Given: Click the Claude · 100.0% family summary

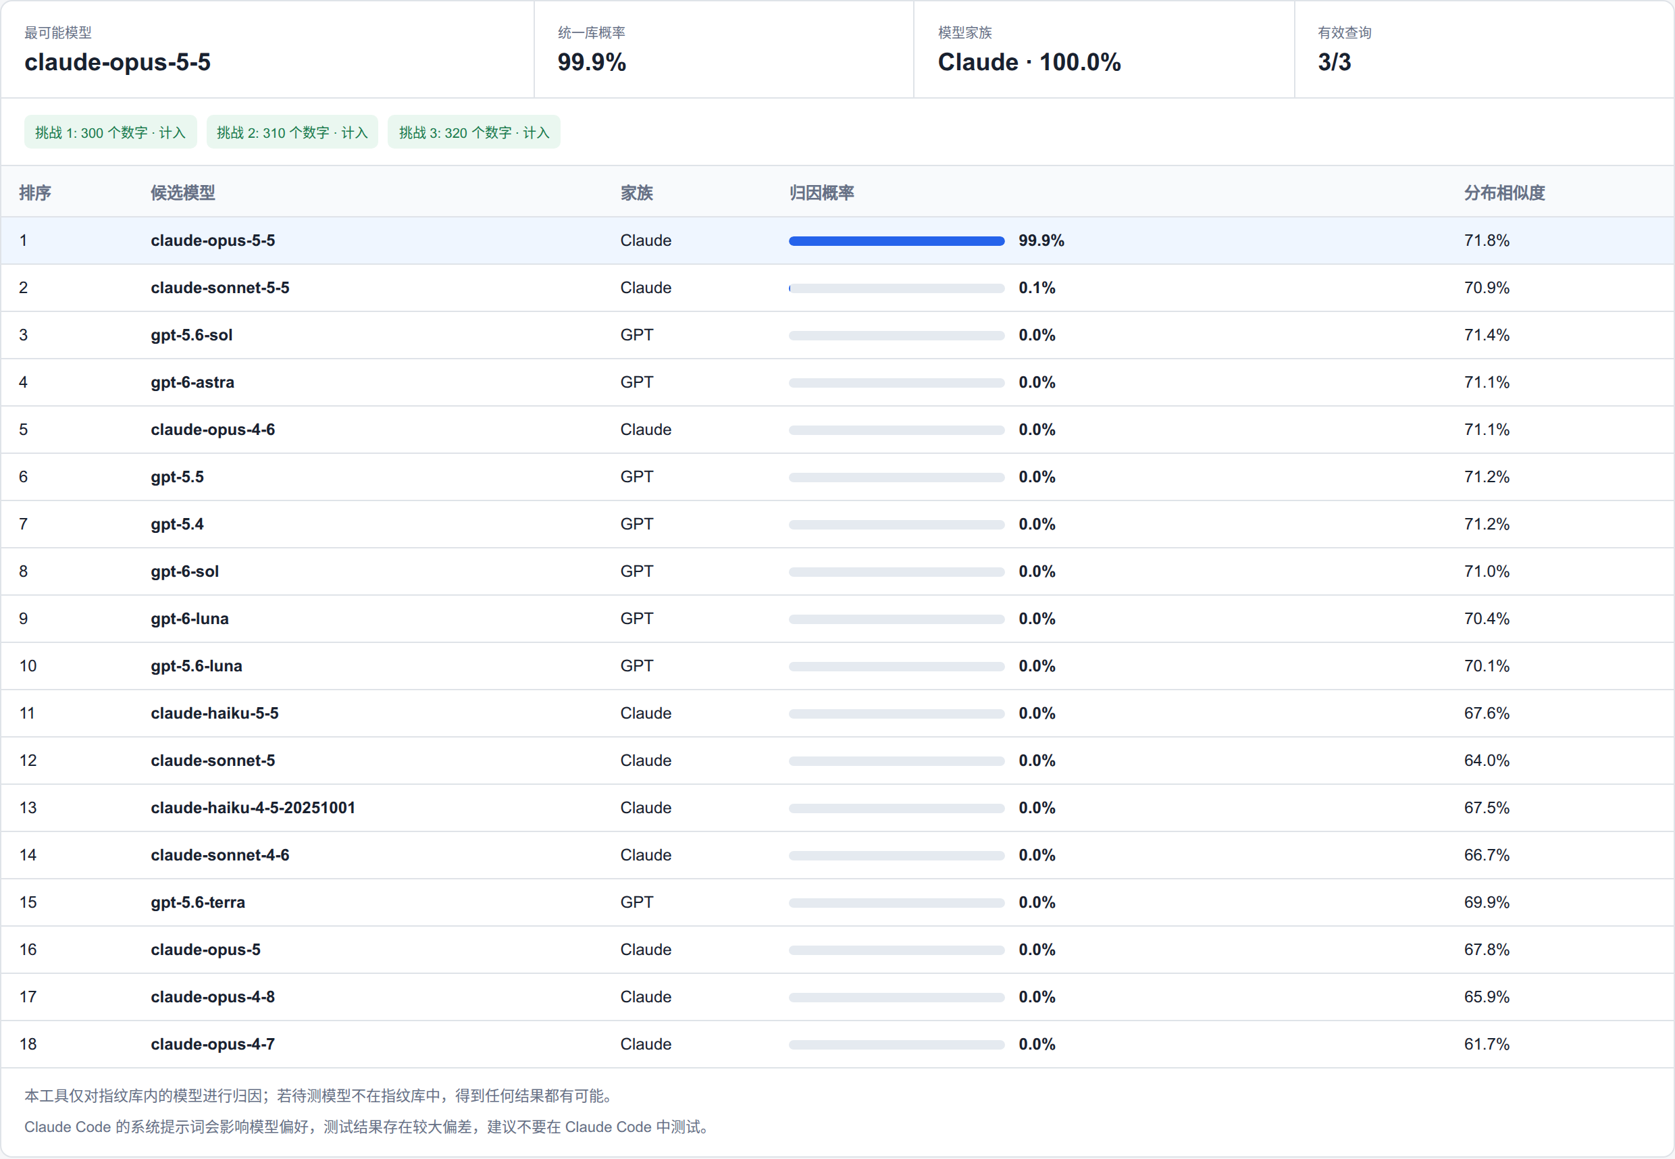Looking at the screenshot, I should (1029, 61).
